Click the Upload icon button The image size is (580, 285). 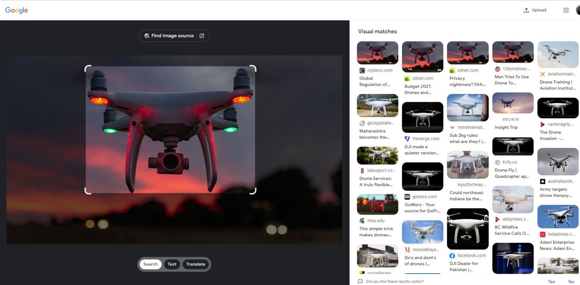tap(526, 10)
